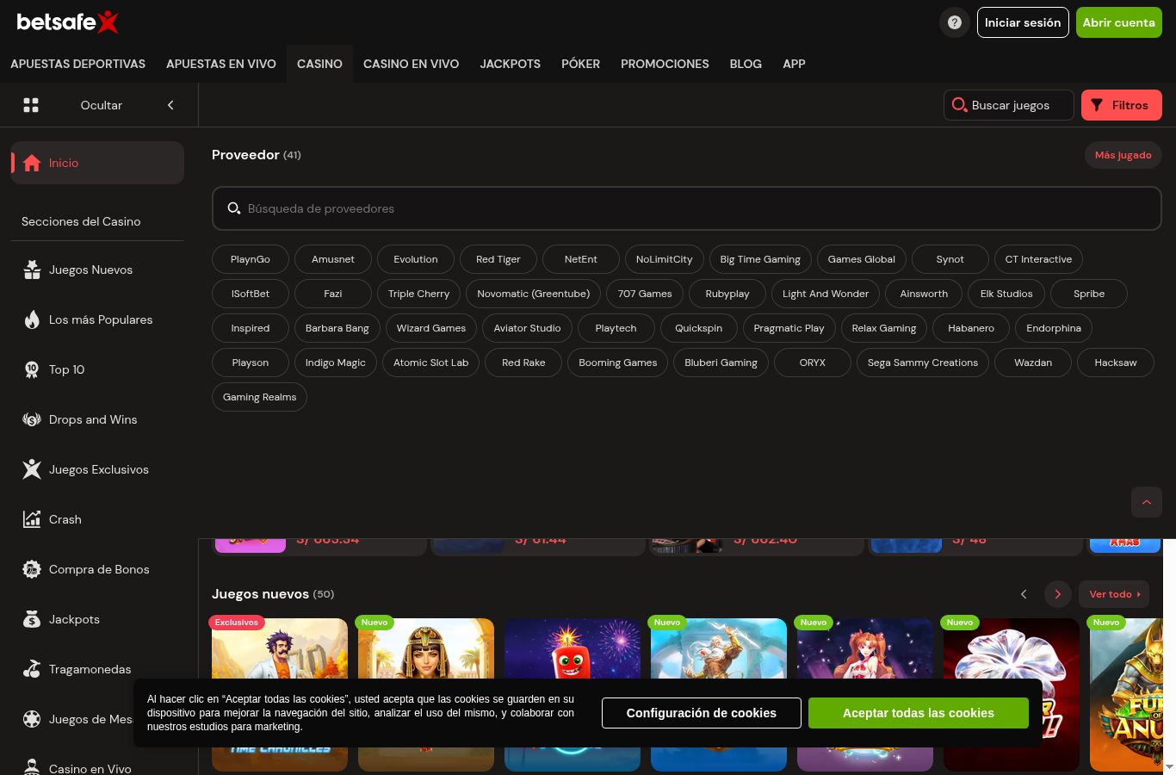This screenshot has height=775, width=1176.
Task: Go to JACKPOTS section
Action: 511,64
